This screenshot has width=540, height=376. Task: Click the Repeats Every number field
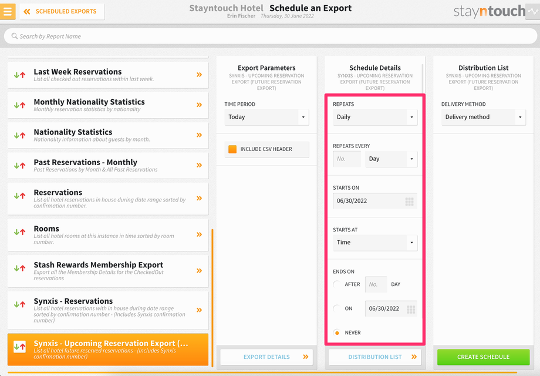pos(347,159)
